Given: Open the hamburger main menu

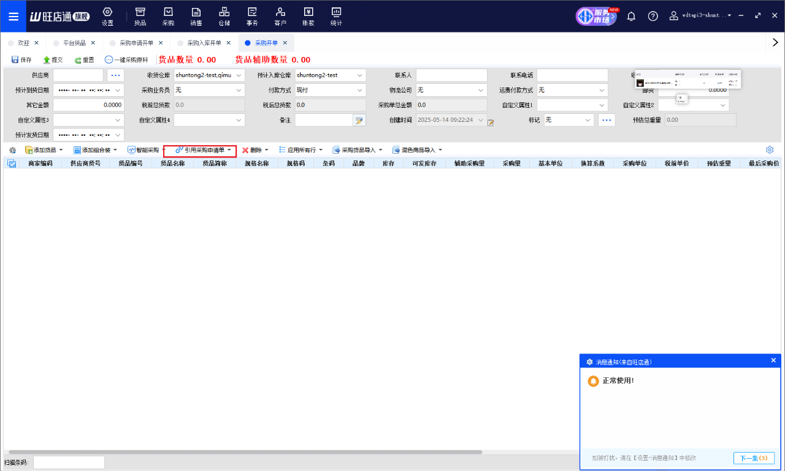Looking at the screenshot, I should click(x=13, y=17).
